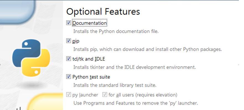Screen dimensions: 244x110
Task: Toggle the pip checkbox off
Action: [x=68, y=41]
